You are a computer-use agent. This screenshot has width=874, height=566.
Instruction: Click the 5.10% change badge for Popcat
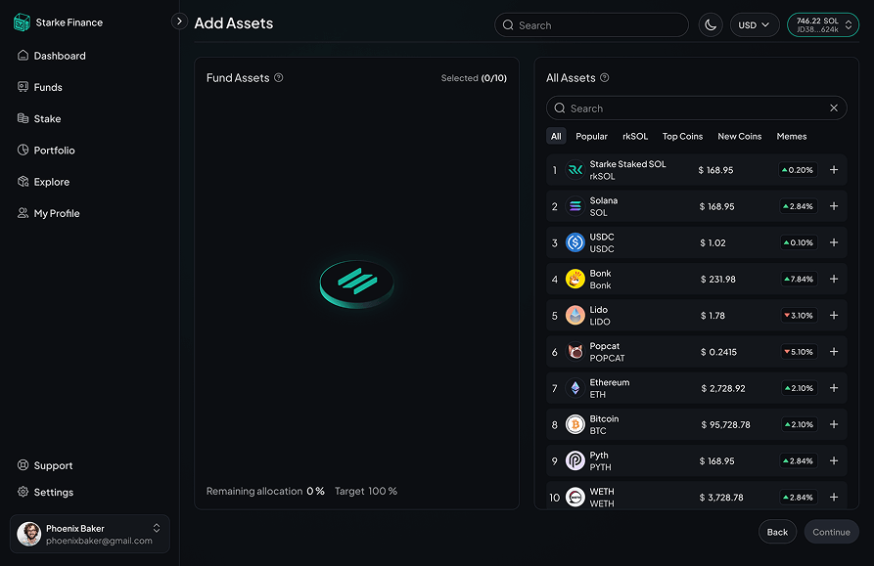click(x=799, y=352)
